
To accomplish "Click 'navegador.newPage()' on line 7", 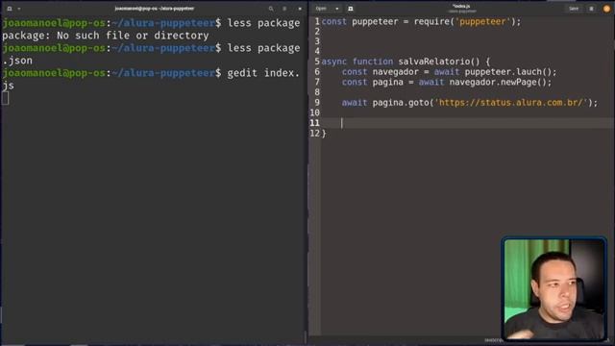I will click(x=498, y=82).
